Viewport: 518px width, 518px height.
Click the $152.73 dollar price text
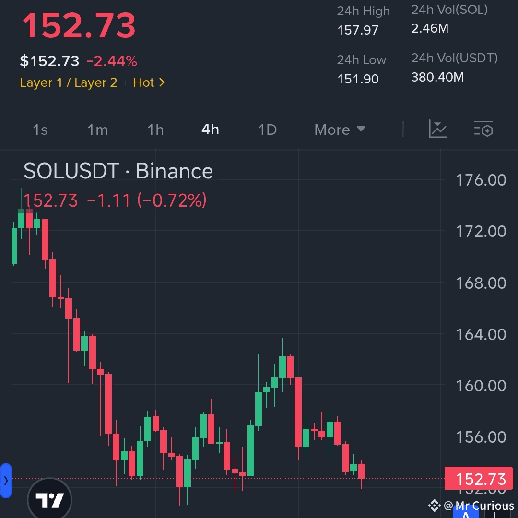[x=49, y=61]
